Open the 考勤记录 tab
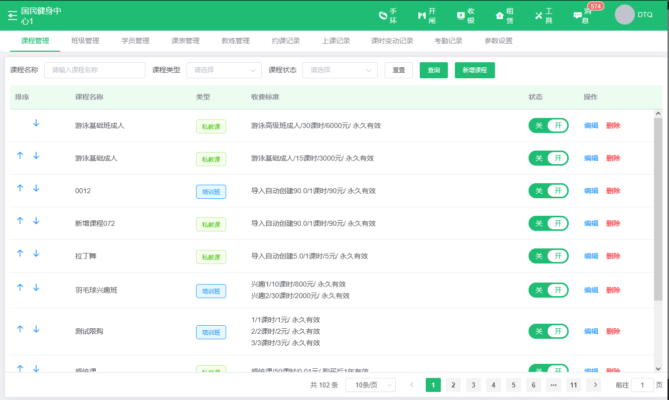The image size is (669, 400). [448, 41]
